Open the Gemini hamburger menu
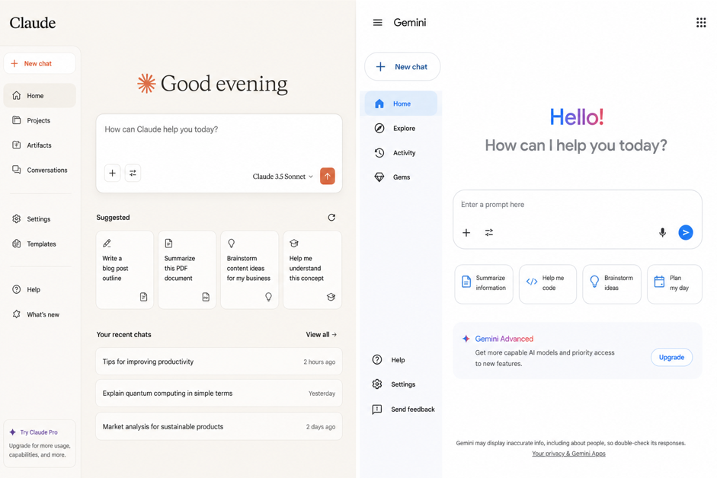The image size is (717, 478). [x=377, y=22]
